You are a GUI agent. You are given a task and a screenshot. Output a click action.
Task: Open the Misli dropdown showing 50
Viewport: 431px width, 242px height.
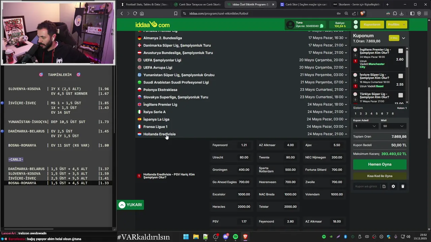pyautogui.click(x=393, y=126)
